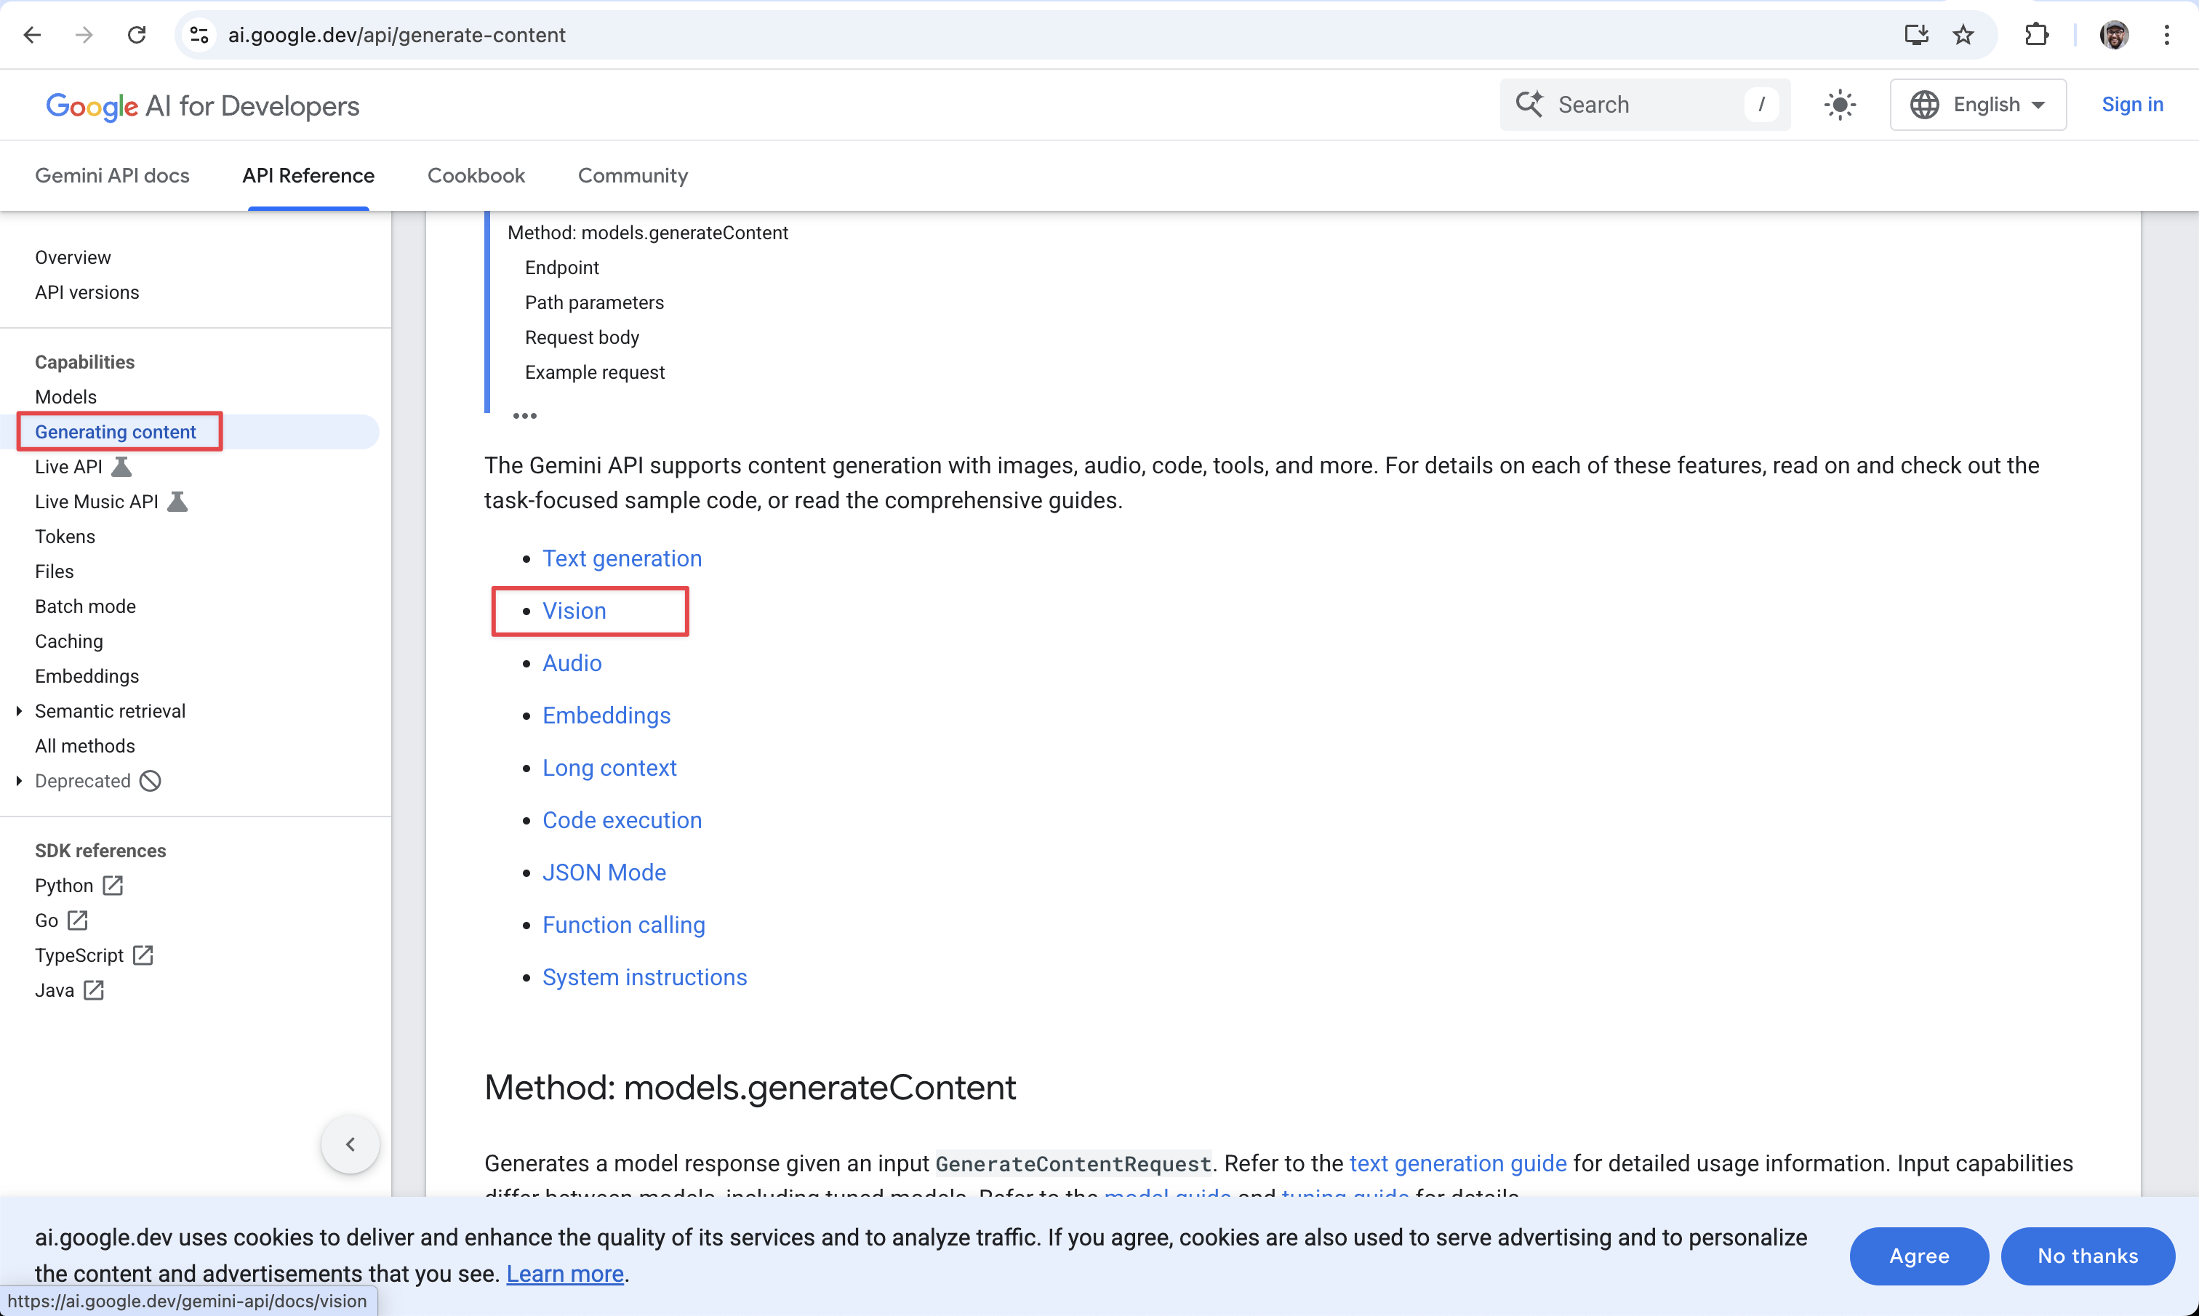
Task: Open Learn more cookie link
Action: click(565, 1275)
